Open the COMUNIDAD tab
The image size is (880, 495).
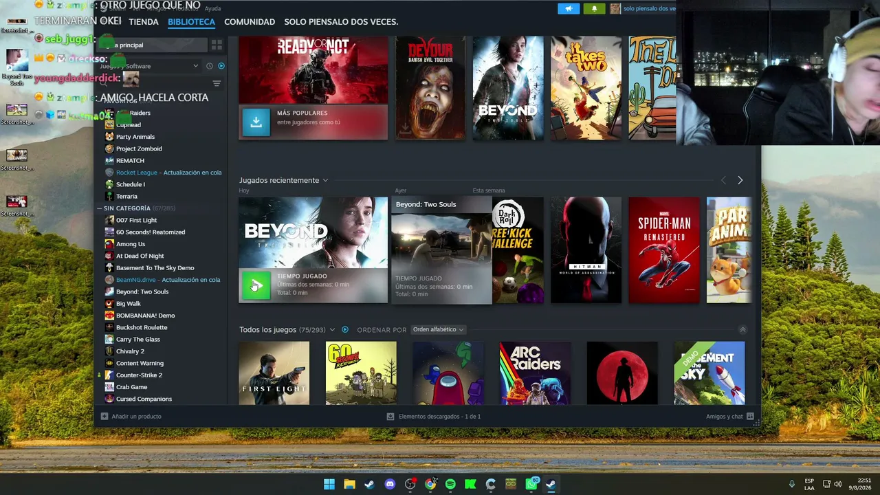(250, 22)
